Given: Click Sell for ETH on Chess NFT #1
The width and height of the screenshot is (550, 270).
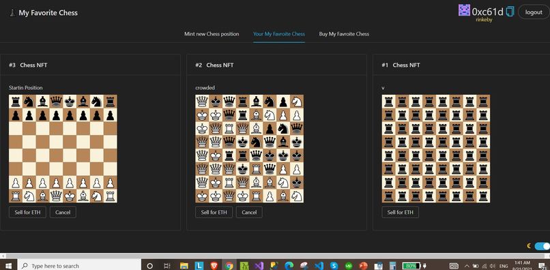Looking at the screenshot, I should pos(401,212).
